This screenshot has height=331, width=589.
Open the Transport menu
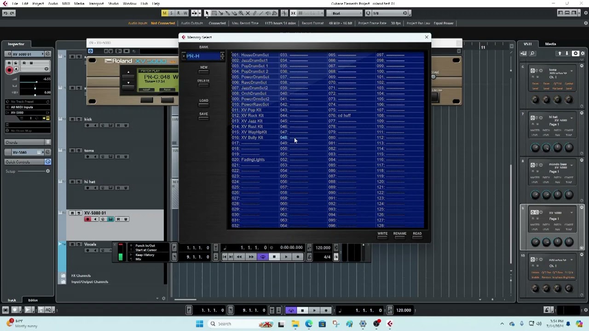point(96,4)
